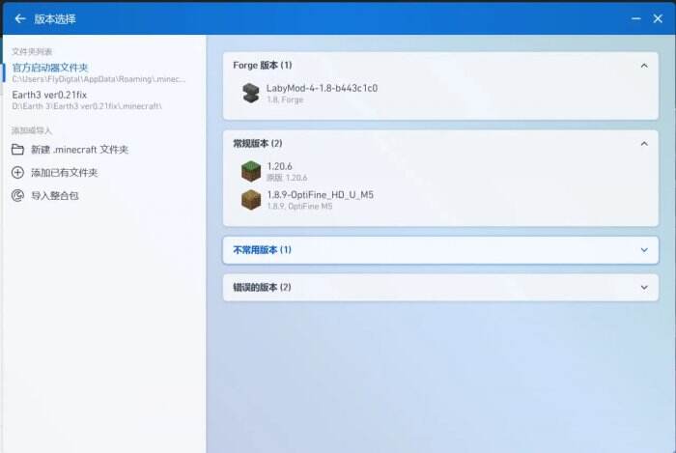Click the 常规版本 (2) header text
676x453 pixels.
258,143
